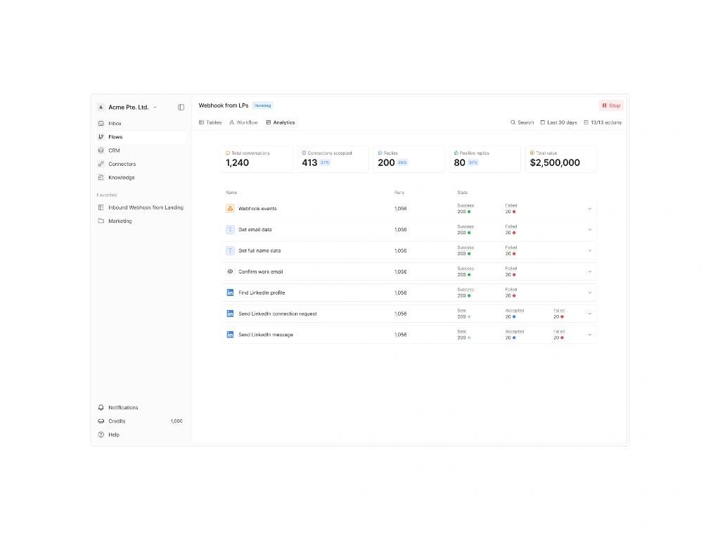Open Inbox in the sidebar
The height and width of the screenshot is (540, 720).
[141, 123]
